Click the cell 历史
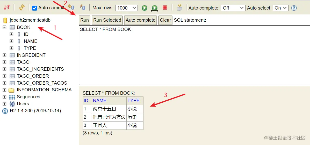This screenshot has width=310, height=145. [x=135, y=117]
